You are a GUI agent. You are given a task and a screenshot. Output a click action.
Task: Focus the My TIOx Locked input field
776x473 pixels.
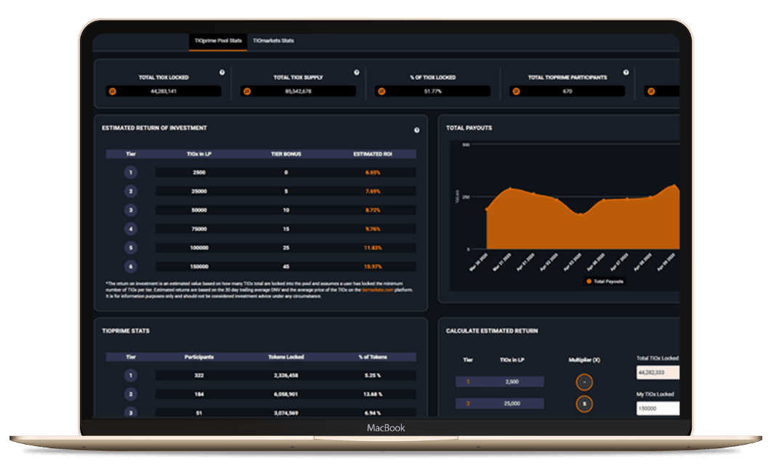tap(658, 408)
